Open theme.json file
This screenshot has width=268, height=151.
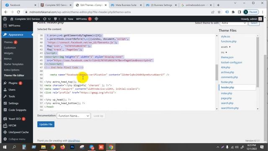coord(227,57)
